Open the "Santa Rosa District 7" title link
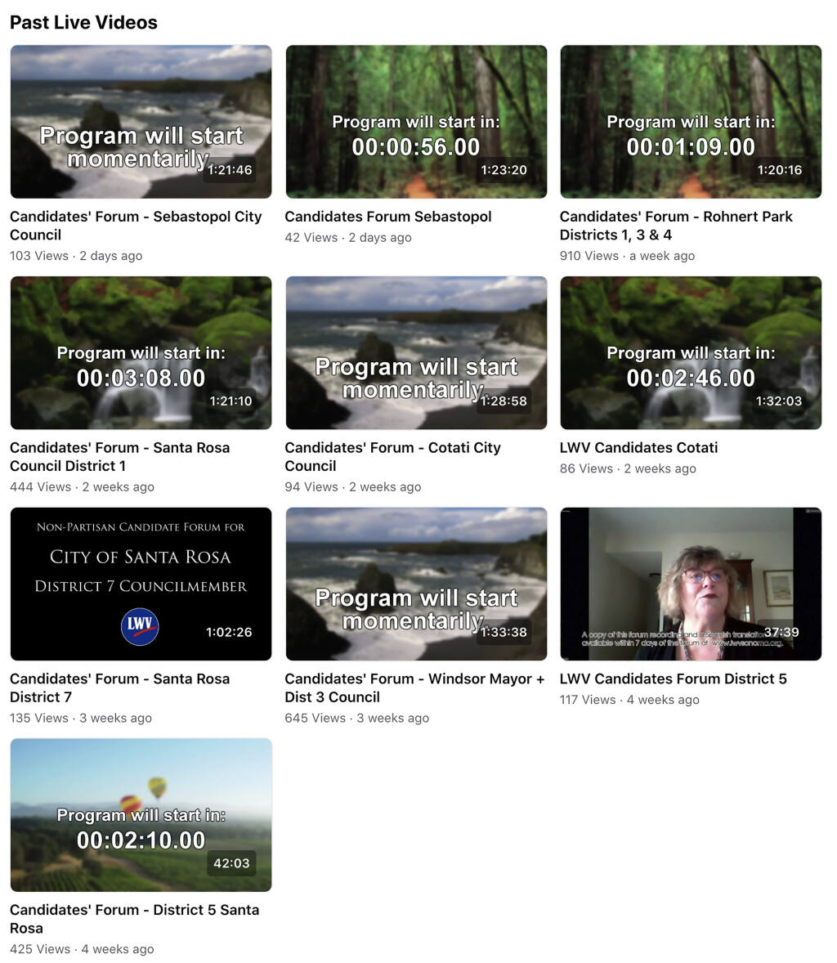 tap(120, 688)
